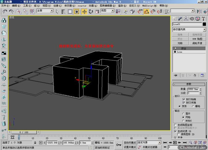Open the Motion command panel tab
This screenshot has height=150, width=208.
point(192,19)
